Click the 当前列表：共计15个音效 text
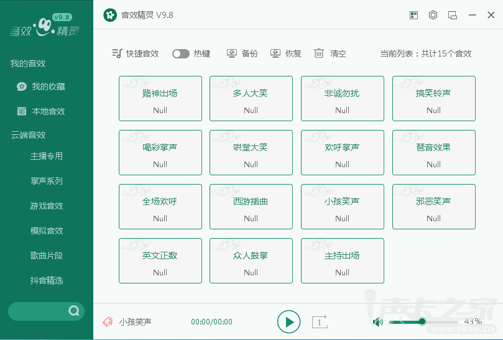Viewport: 503px width, 340px height. click(426, 53)
